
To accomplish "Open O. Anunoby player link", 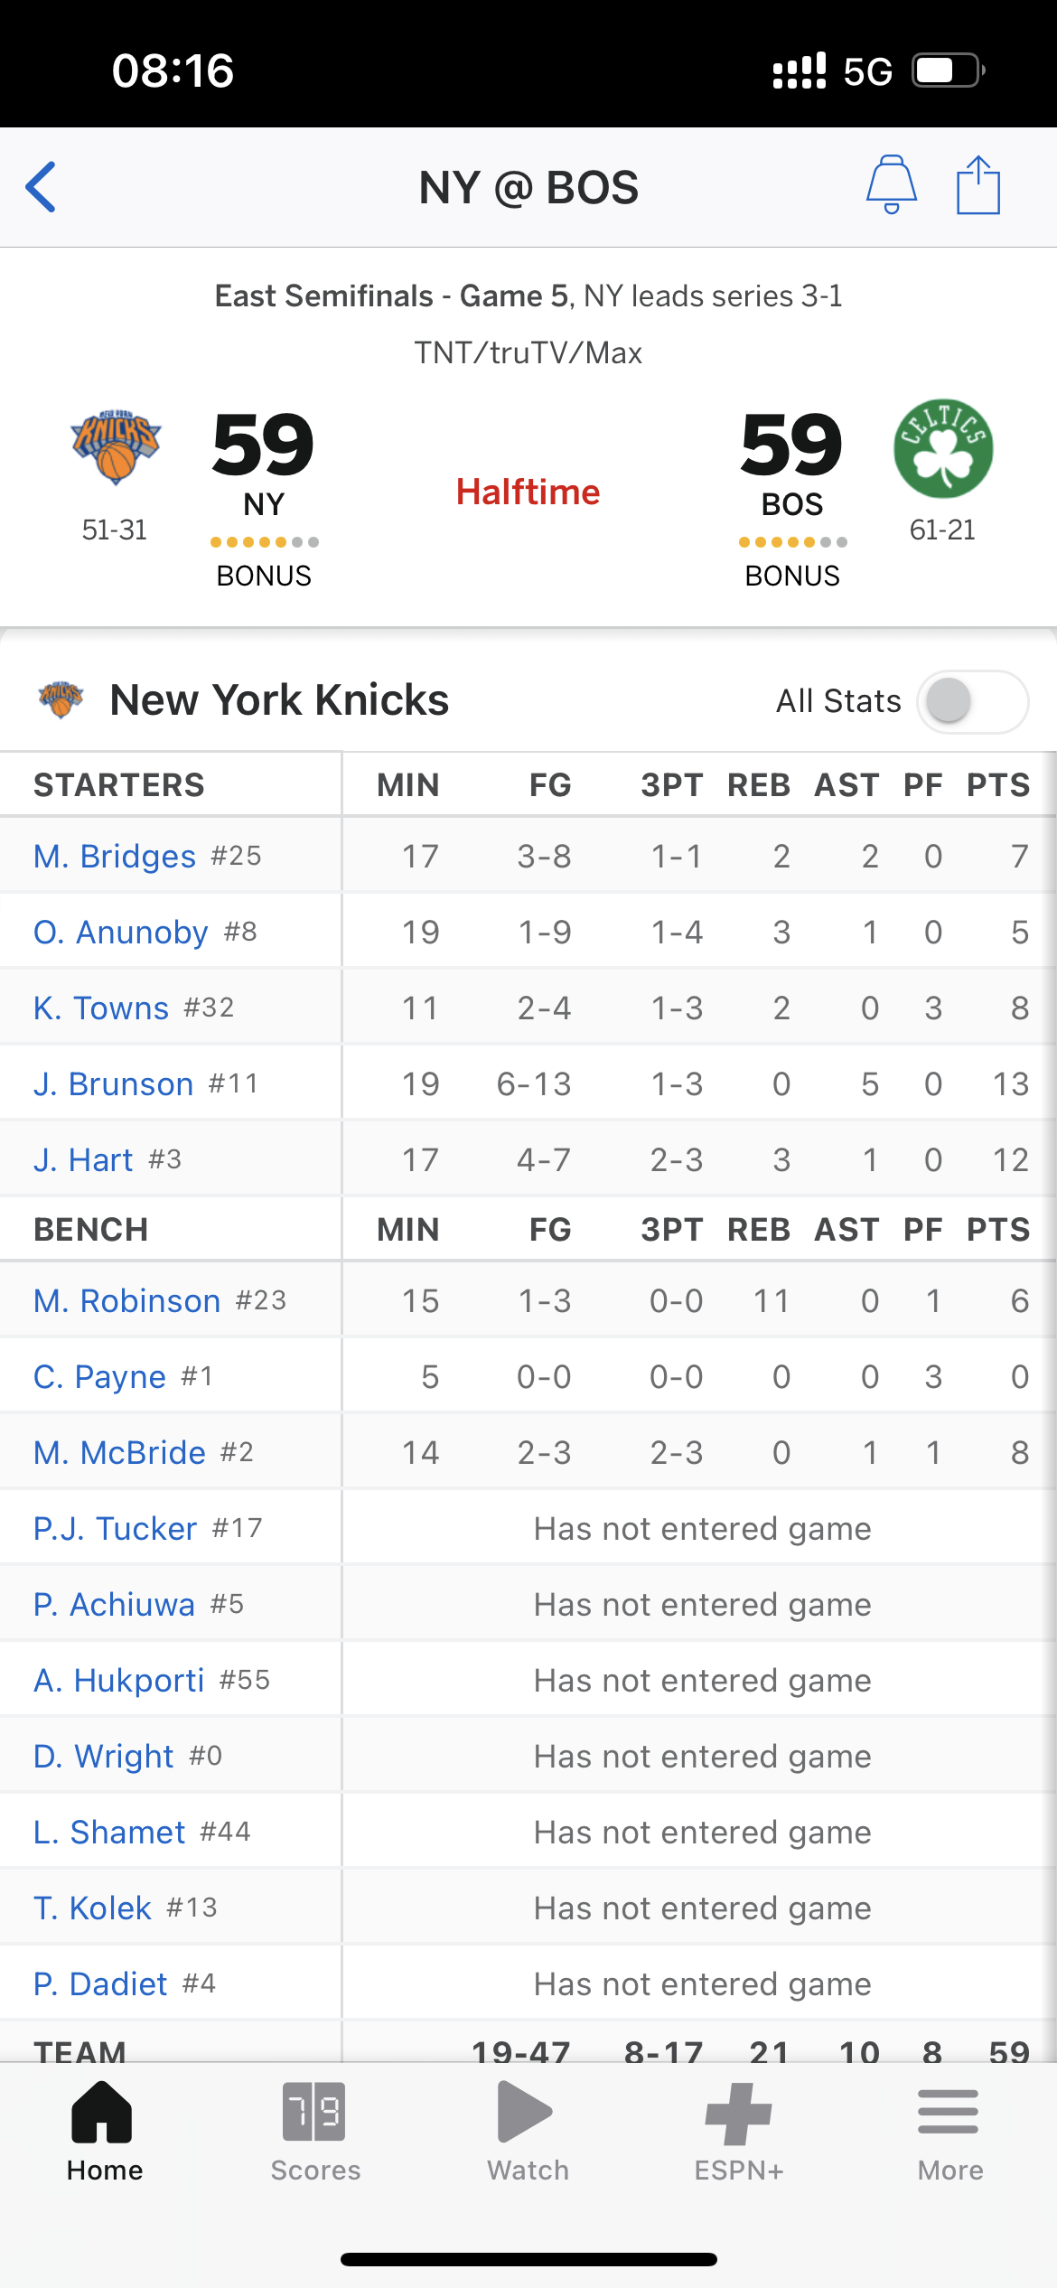I will [121, 932].
